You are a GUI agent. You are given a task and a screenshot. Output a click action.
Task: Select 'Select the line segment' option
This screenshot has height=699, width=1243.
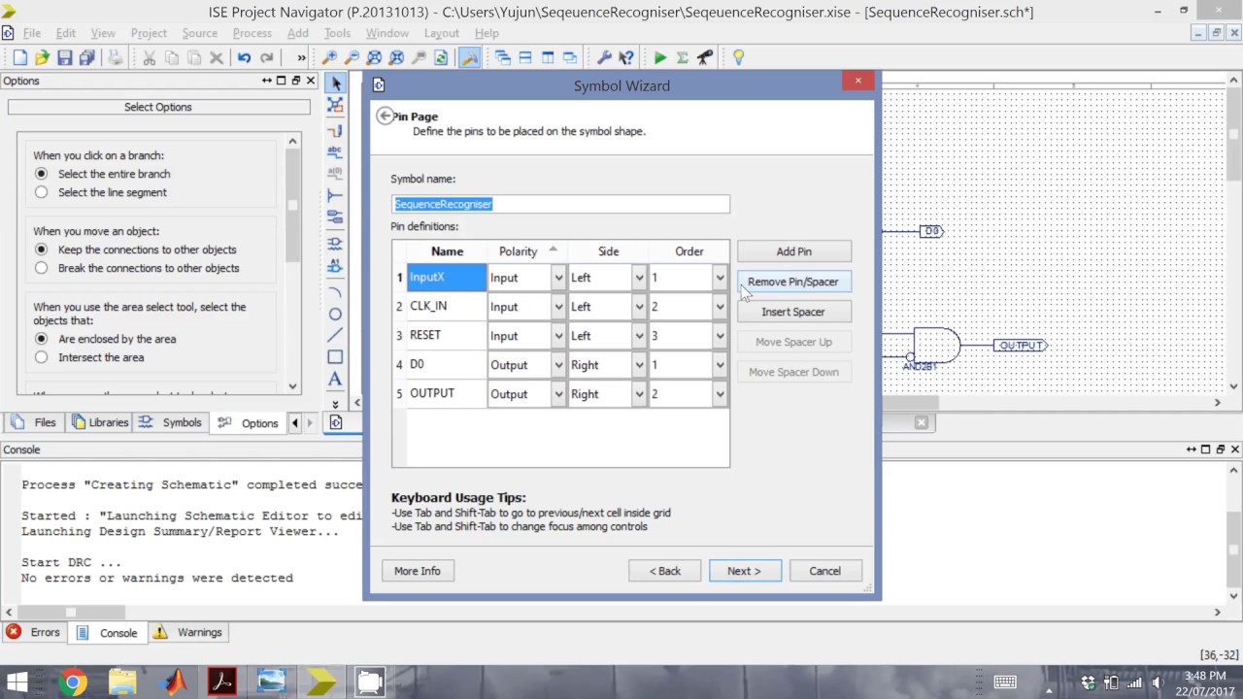pos(41,192)
